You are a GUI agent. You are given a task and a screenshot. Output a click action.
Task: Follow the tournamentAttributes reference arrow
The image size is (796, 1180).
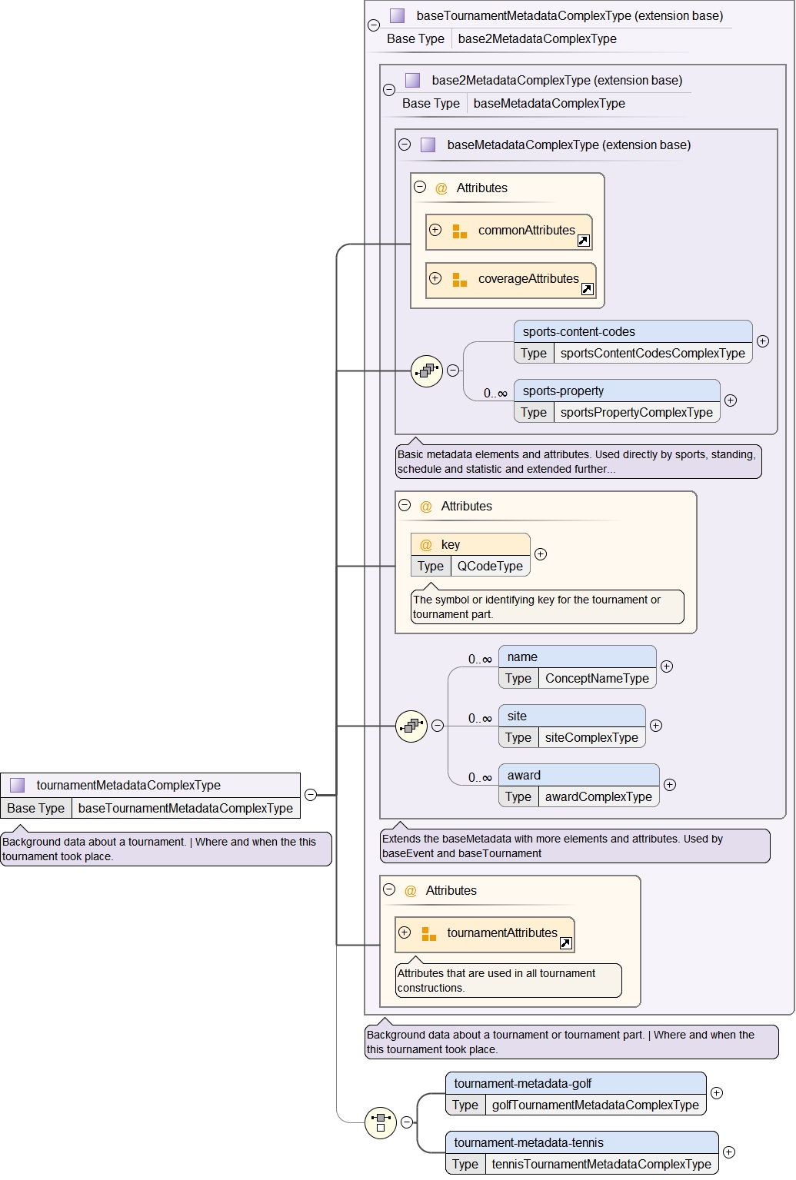[x=566, y=944]
